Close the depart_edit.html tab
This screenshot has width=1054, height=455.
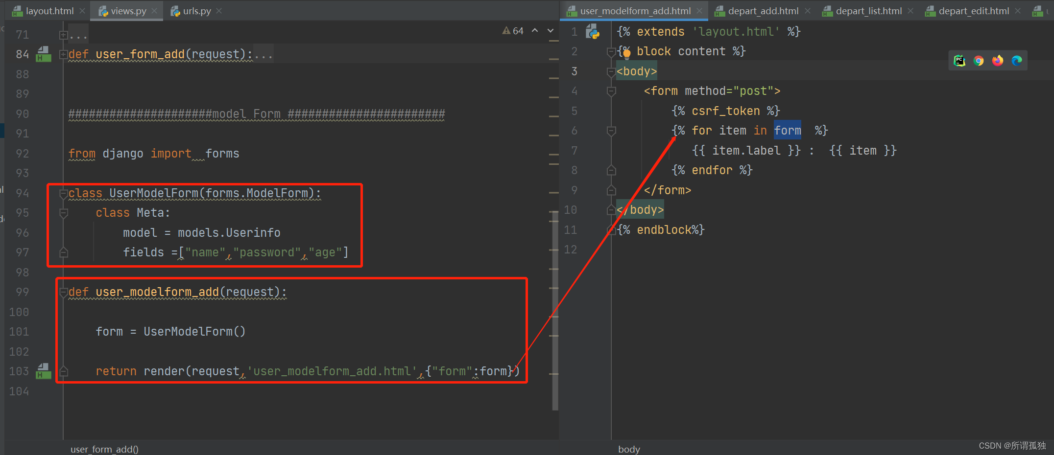[x=1018, y=11]
